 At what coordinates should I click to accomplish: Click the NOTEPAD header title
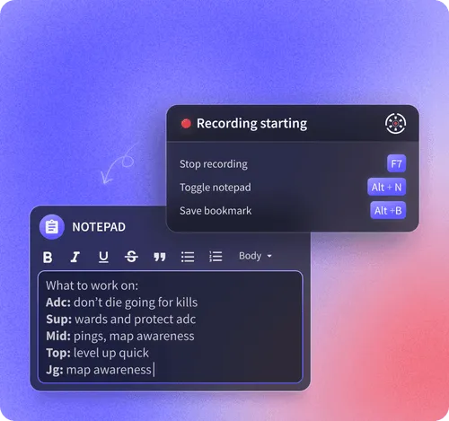(99, 227)
